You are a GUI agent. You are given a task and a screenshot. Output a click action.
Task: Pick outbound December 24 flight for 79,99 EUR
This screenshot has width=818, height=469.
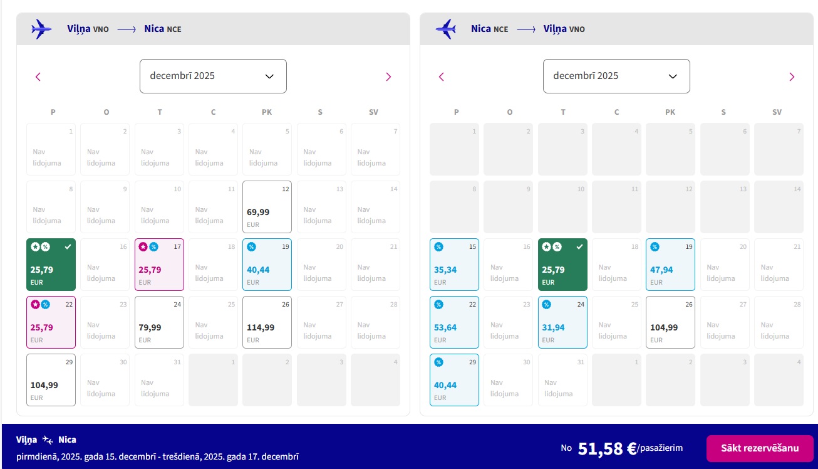point(159,322)
